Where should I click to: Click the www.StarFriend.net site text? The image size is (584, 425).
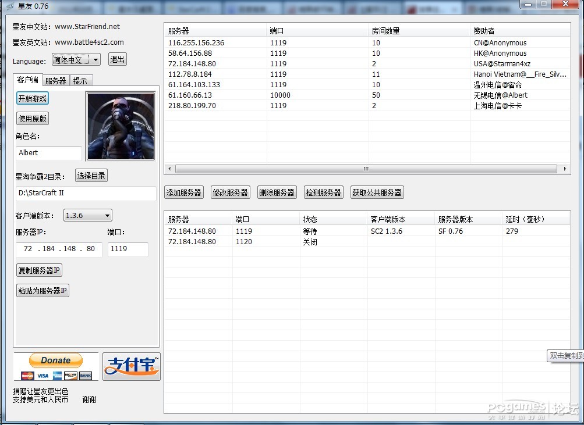87,26
